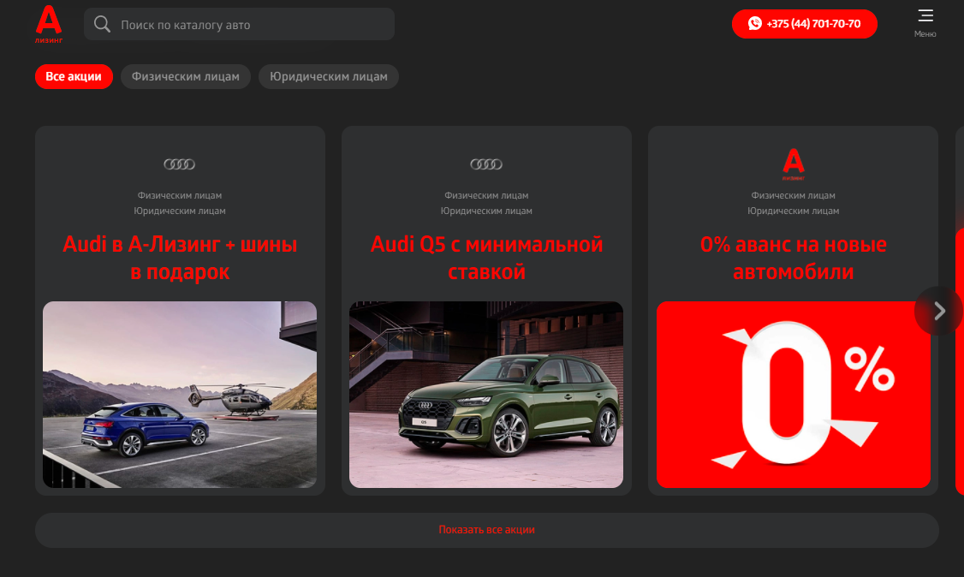Click the A-Лизинг logo in header
The height and width of the screenshot is (577, 964).
[49, 24]
